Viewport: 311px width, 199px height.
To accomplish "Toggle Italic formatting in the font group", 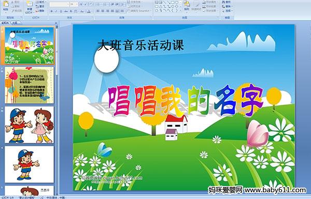I will [x=56, y=11].
